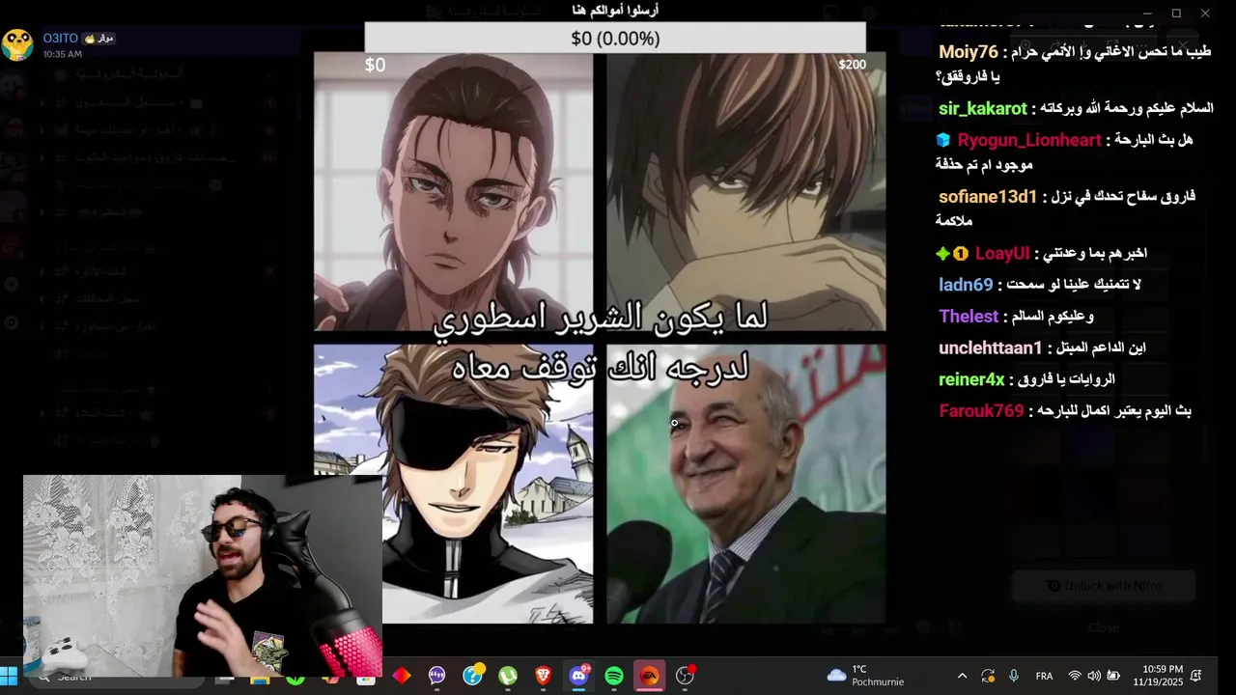Open the Windows Start menu
This screenshot has width=1236, height=695.
click(x=10, y=676)
